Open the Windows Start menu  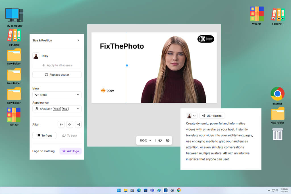(x=119, y=190)
